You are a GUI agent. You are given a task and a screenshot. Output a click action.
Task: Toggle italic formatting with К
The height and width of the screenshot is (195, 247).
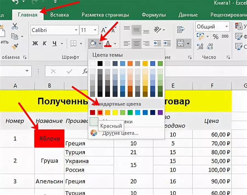[x=45, y=43]
